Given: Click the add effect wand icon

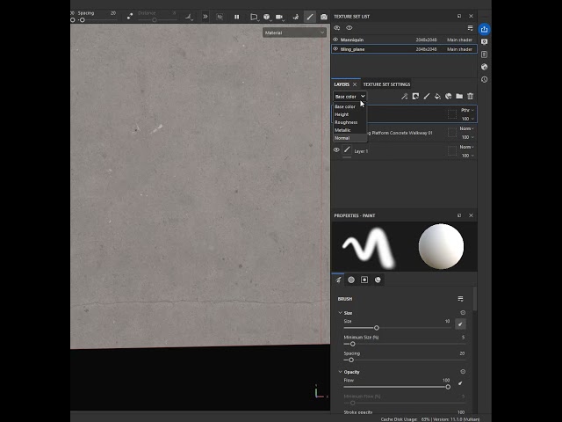Looking at the screenshot, I should pos(404,96).
